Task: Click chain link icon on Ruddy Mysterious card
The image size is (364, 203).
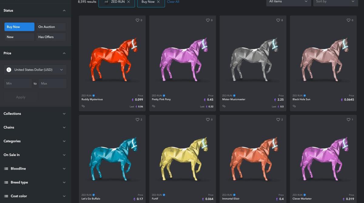Action: (83, 106)
